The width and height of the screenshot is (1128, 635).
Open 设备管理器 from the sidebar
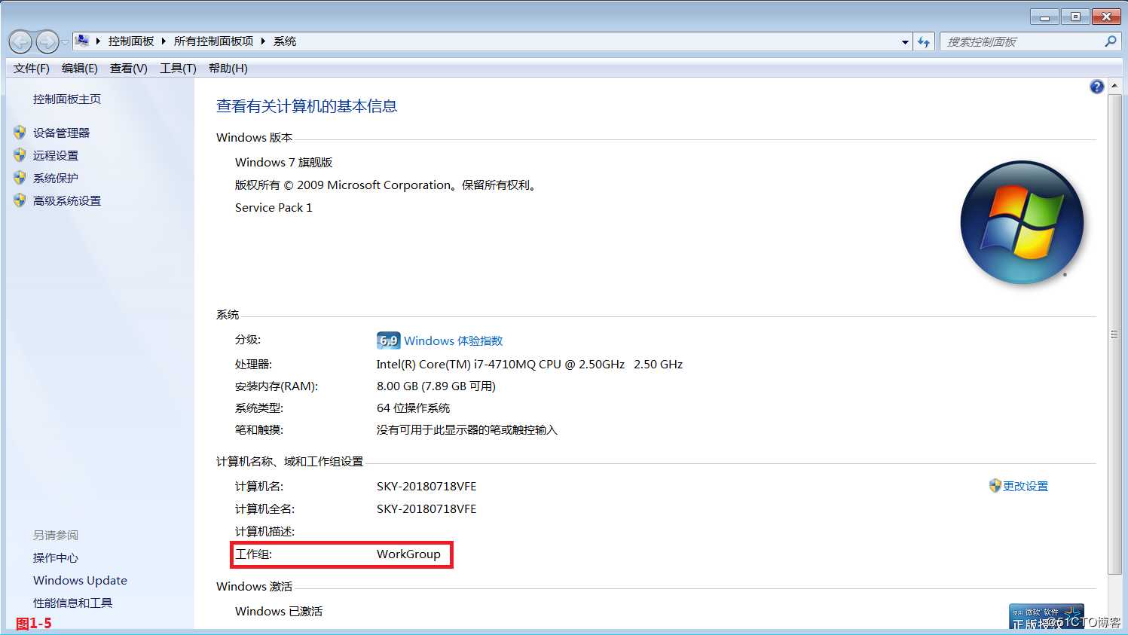61,133
